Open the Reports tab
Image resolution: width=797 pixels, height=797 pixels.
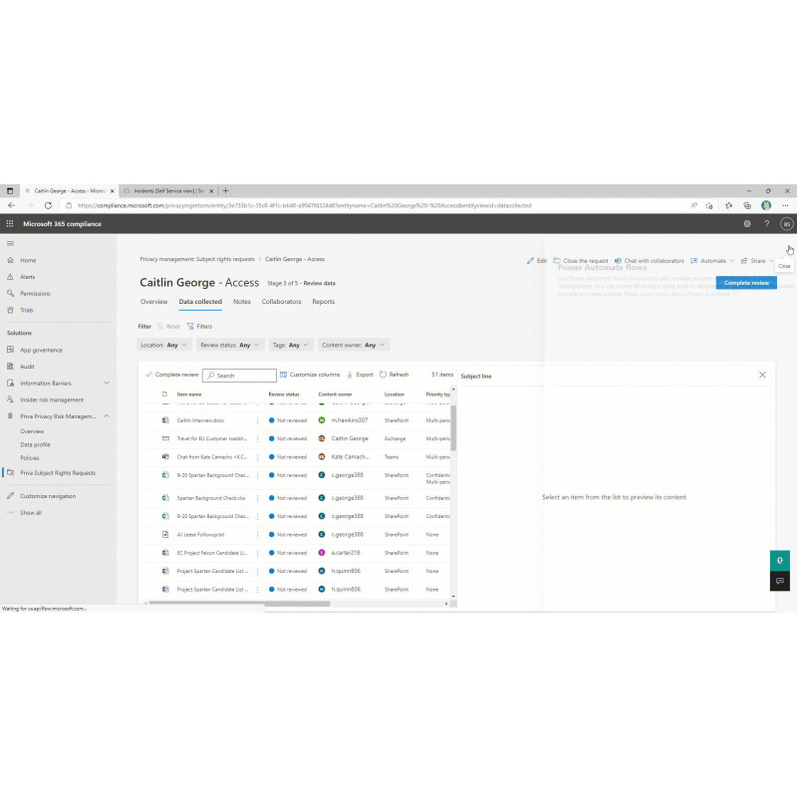323,302
